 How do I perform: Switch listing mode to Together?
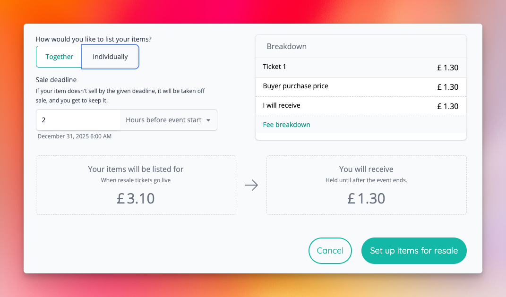(59, 56)
